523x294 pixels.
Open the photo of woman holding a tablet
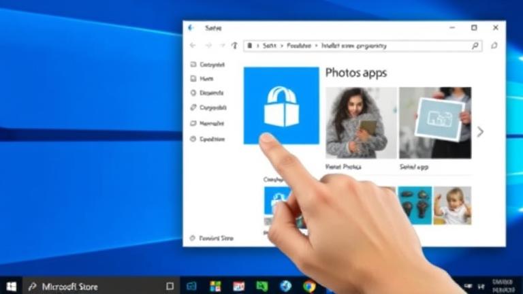click(361, 122)
